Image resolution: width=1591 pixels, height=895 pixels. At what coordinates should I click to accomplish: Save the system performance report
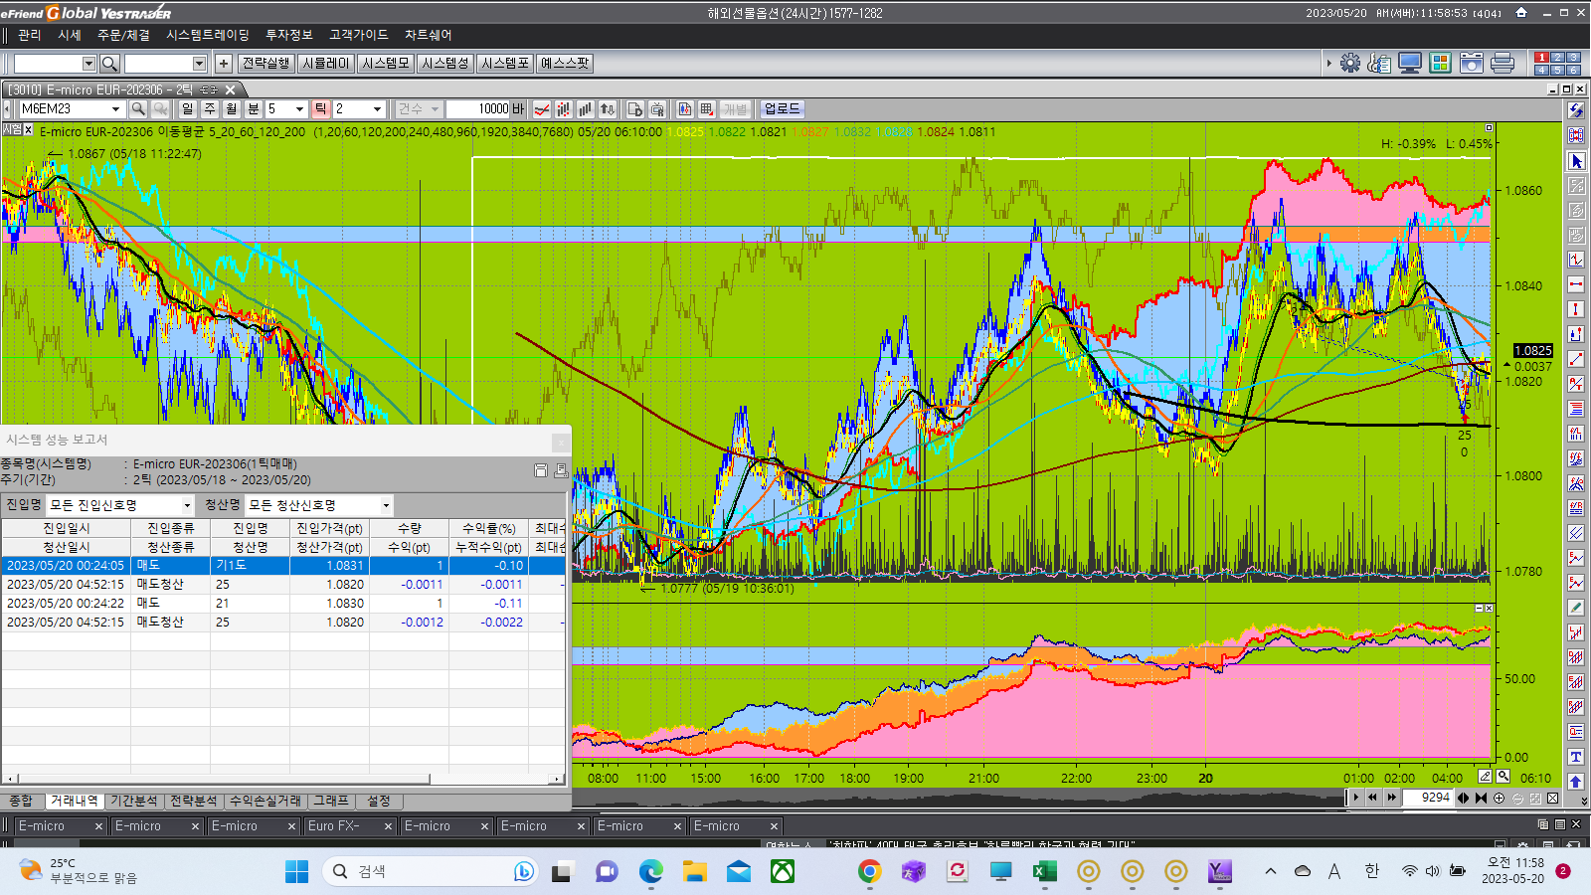tap(541, 470)
